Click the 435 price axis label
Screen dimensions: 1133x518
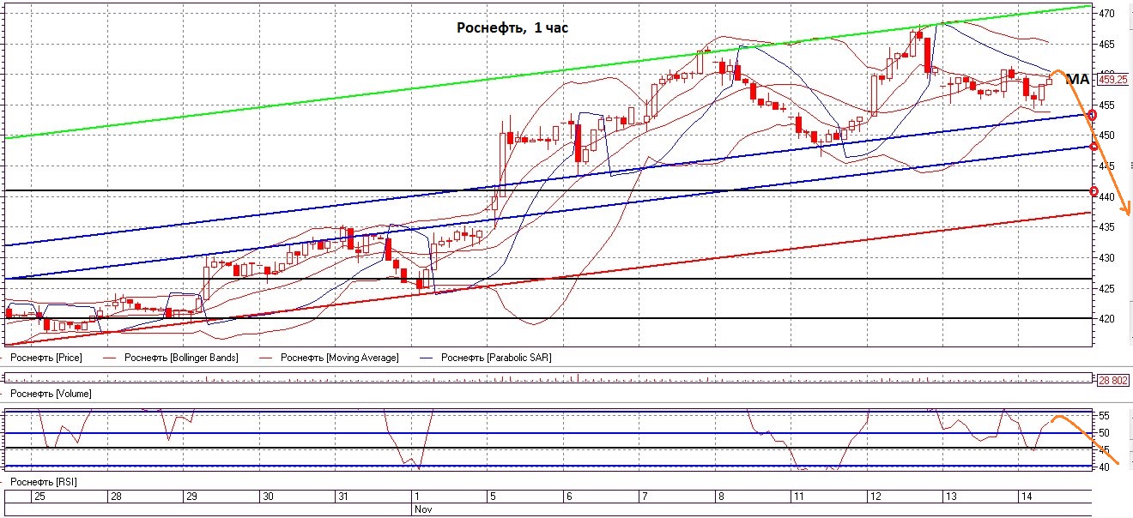coord(1106,227)
